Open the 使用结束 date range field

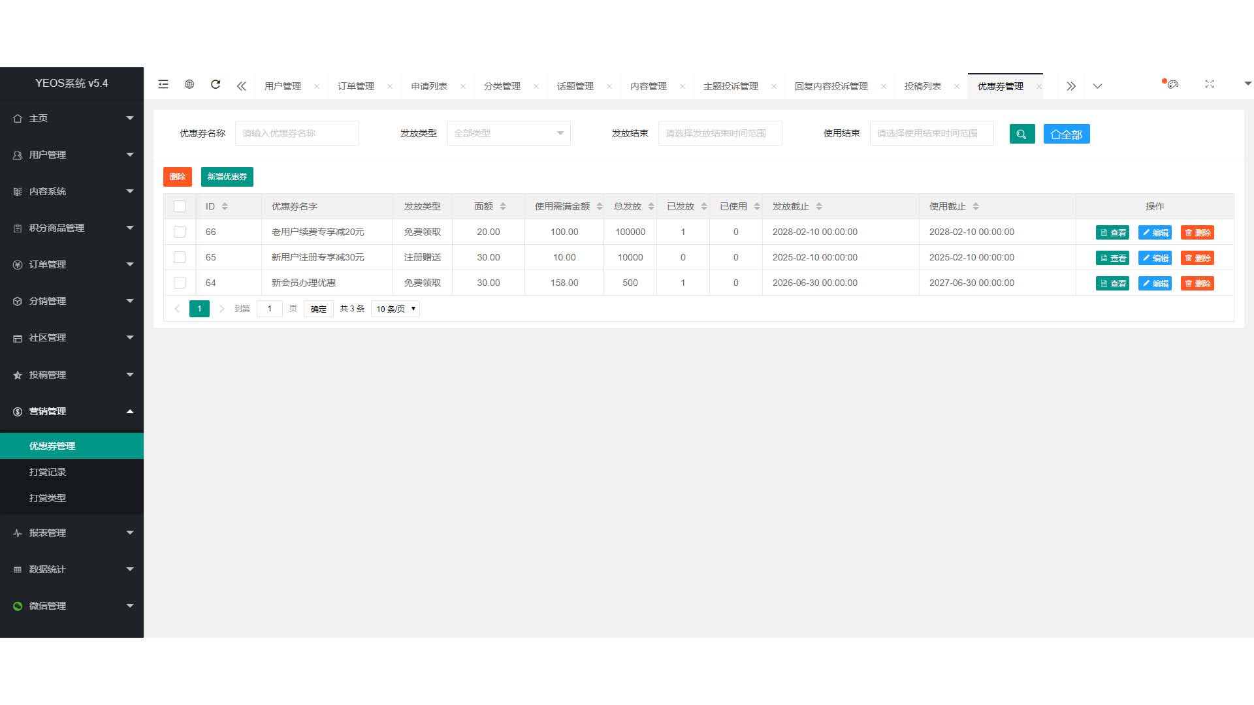[x=932, y=133]
